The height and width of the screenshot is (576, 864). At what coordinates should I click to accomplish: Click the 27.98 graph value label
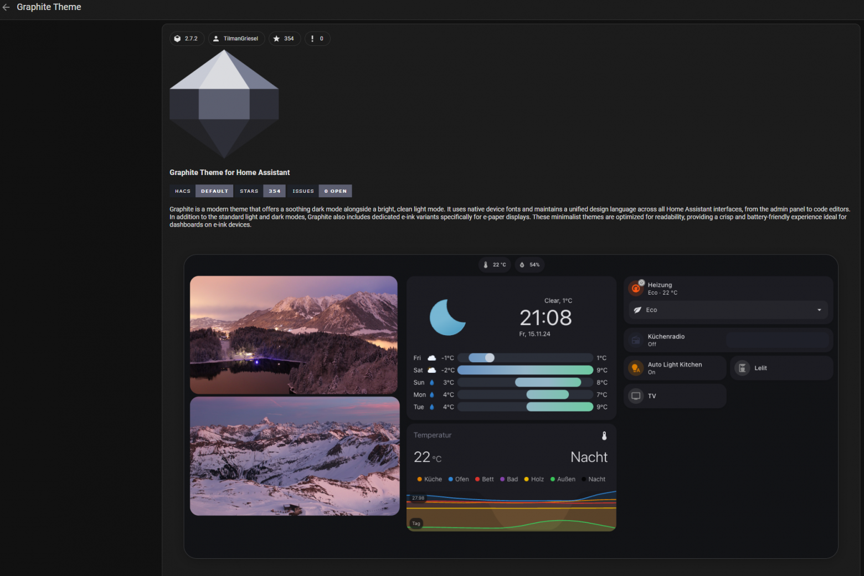pos(418,498)
